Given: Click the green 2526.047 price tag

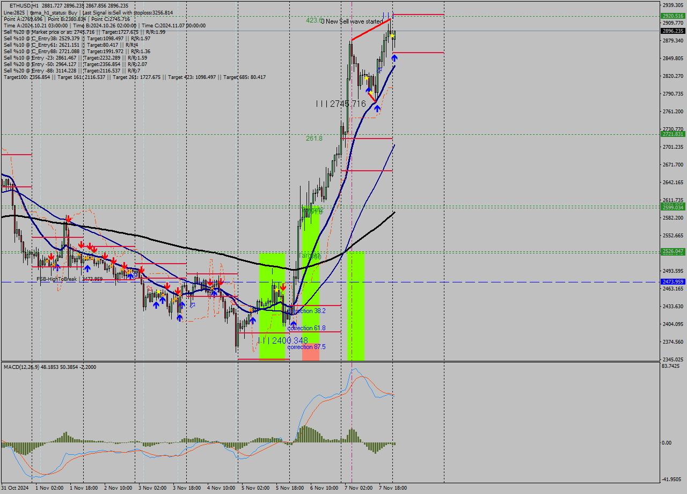Looking at the screenshot, I should coord(673,251).
